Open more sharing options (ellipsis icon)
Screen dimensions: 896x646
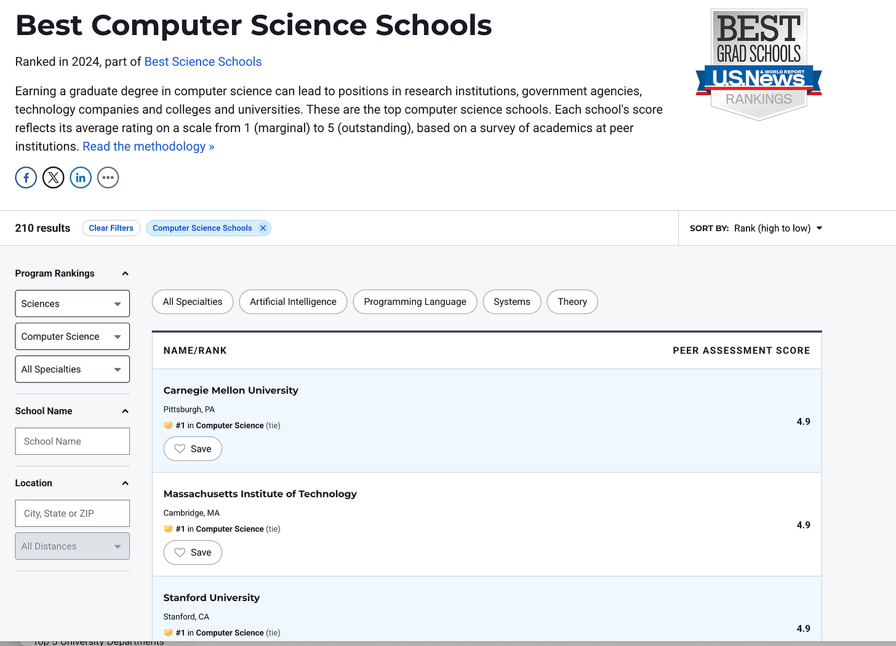coord(108,178)
